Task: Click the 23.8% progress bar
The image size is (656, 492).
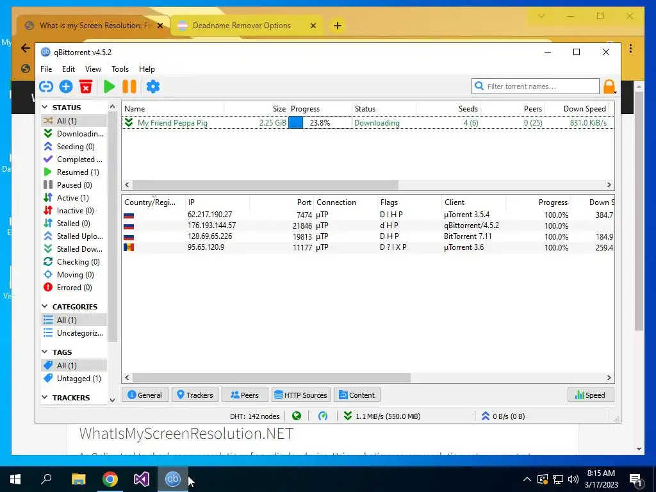Action: 320,122
